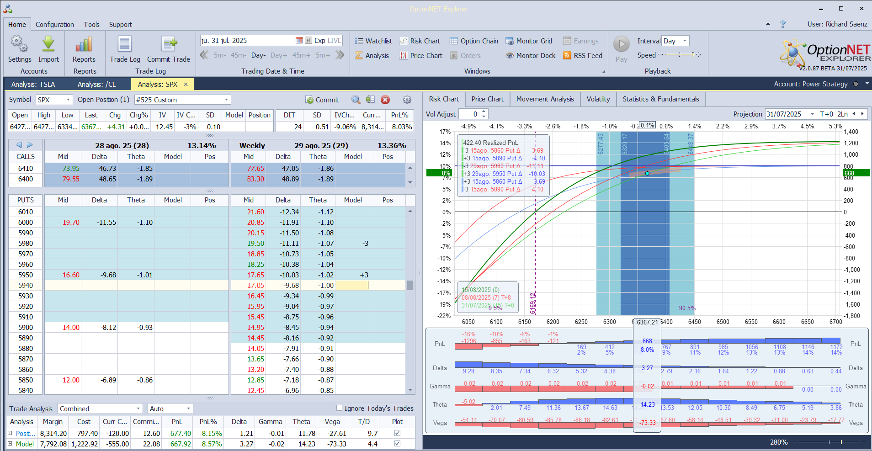Click the LIVE button
872x451 pixels.
coord(335,40)
